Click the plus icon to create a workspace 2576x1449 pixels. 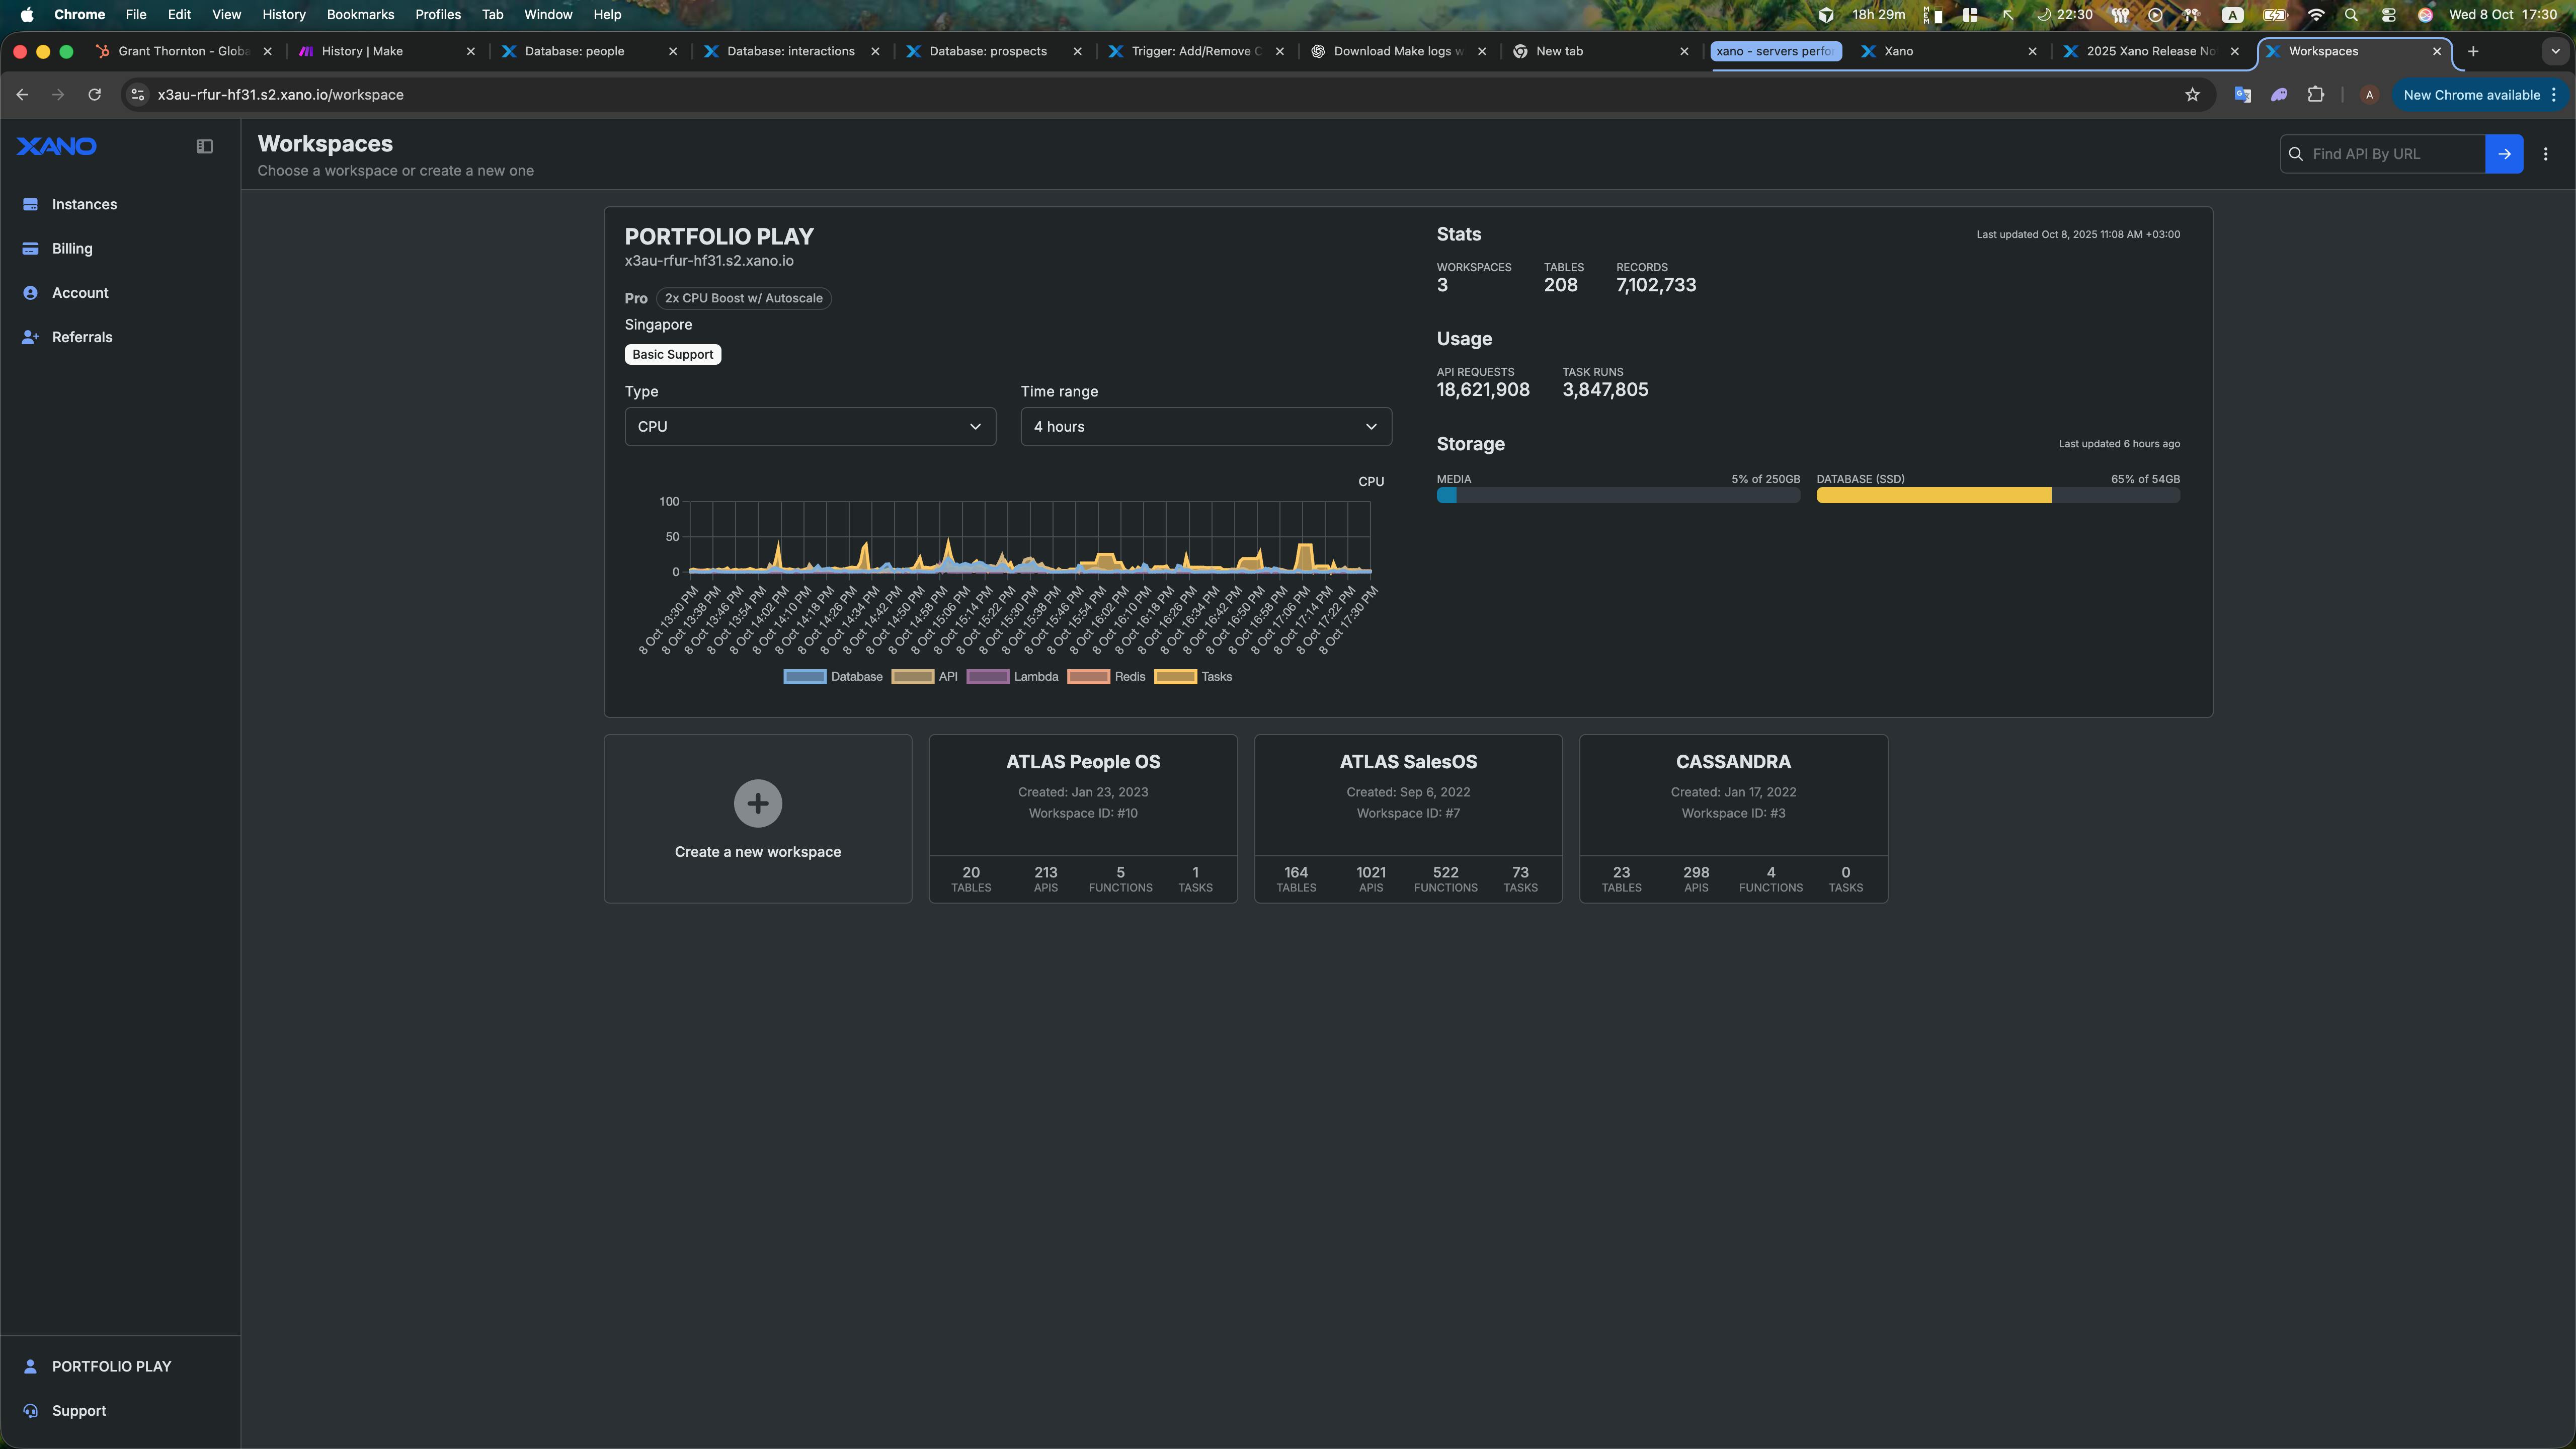point(757,803)
